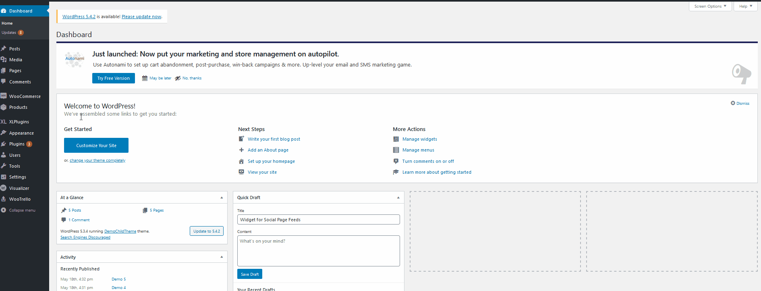Click Collapse menu text in sidebar
The image size is (761, 291).
[22, 210]
